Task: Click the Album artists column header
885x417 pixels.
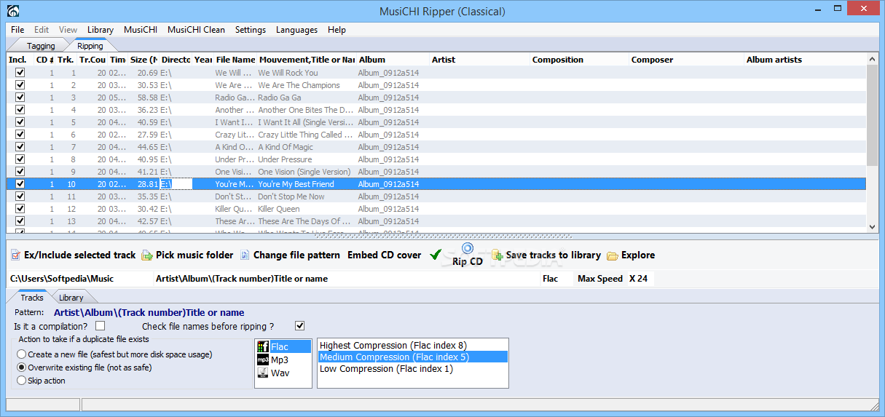Action: point(805,60)
